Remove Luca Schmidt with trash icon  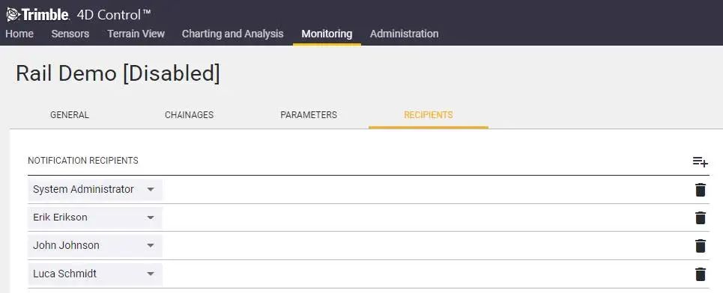pyautogui.click(x=700, y=274)
